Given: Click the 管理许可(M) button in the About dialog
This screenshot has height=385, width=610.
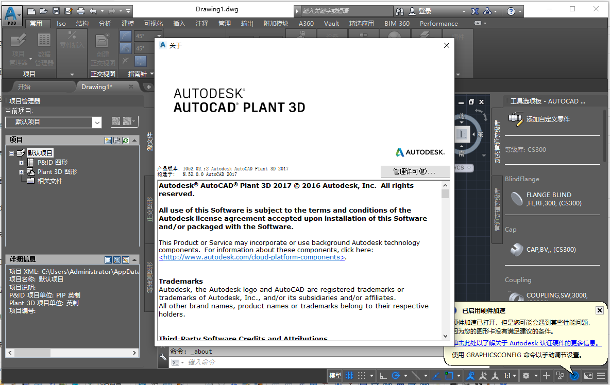Looking at the screenshot, I should pos(415,171).
